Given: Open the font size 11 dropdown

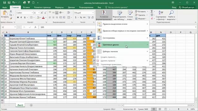Looking at the screenshot, I should [x=39, y=13].
